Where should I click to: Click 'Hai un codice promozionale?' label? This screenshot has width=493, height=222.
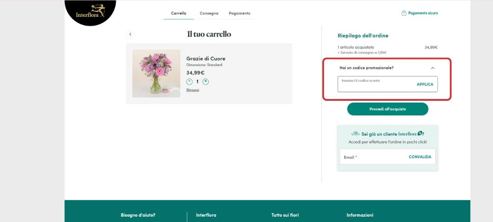[367, 68]
